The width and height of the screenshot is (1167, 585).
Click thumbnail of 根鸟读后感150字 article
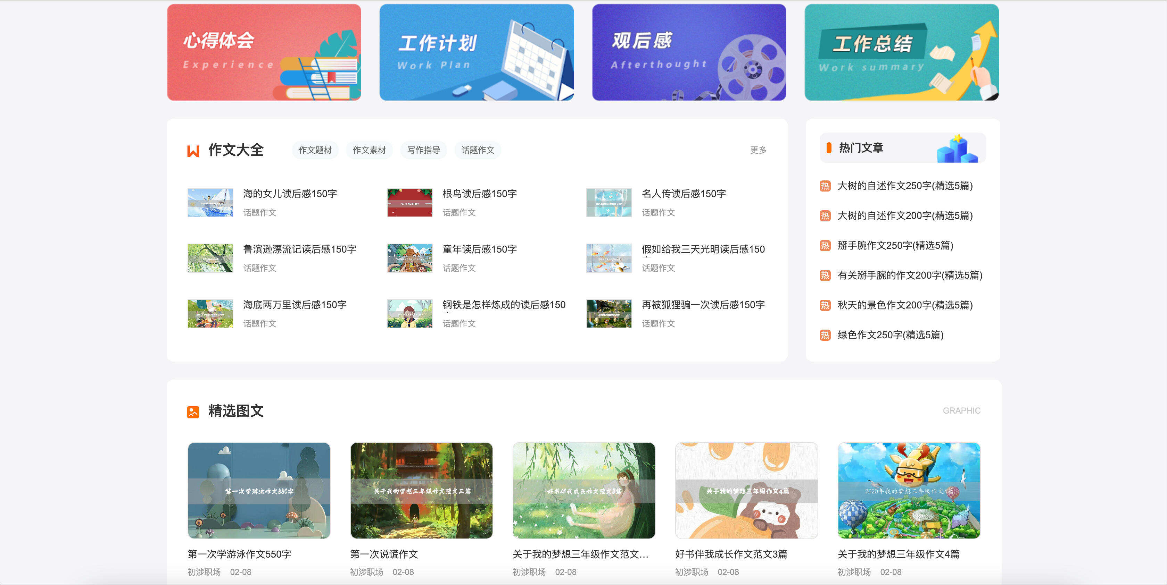(x=409, y=203)
